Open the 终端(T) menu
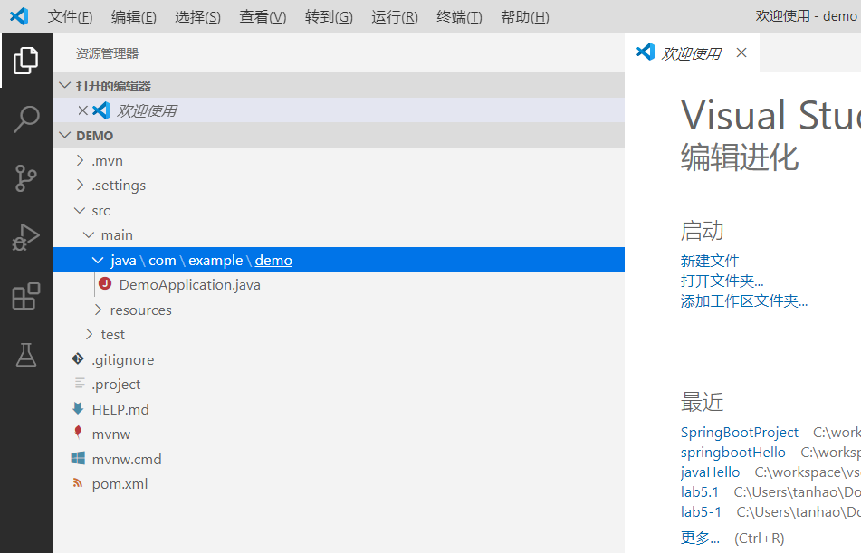The width and height of the screenshot is (861, 553). tap(459, 17)
